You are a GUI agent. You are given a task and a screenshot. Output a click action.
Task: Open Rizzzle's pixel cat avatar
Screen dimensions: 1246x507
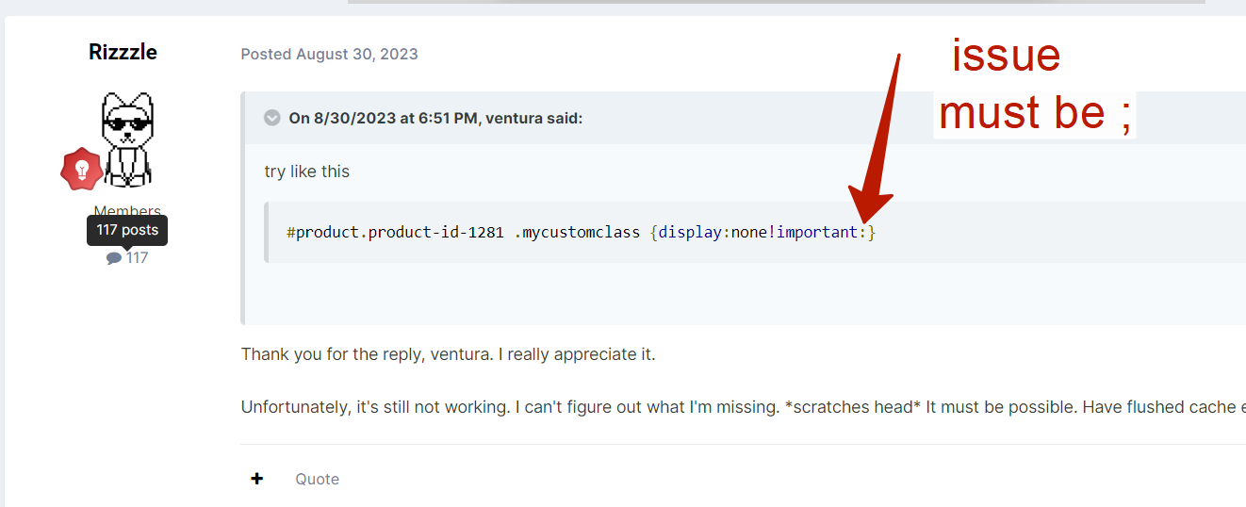click(126, 139)
